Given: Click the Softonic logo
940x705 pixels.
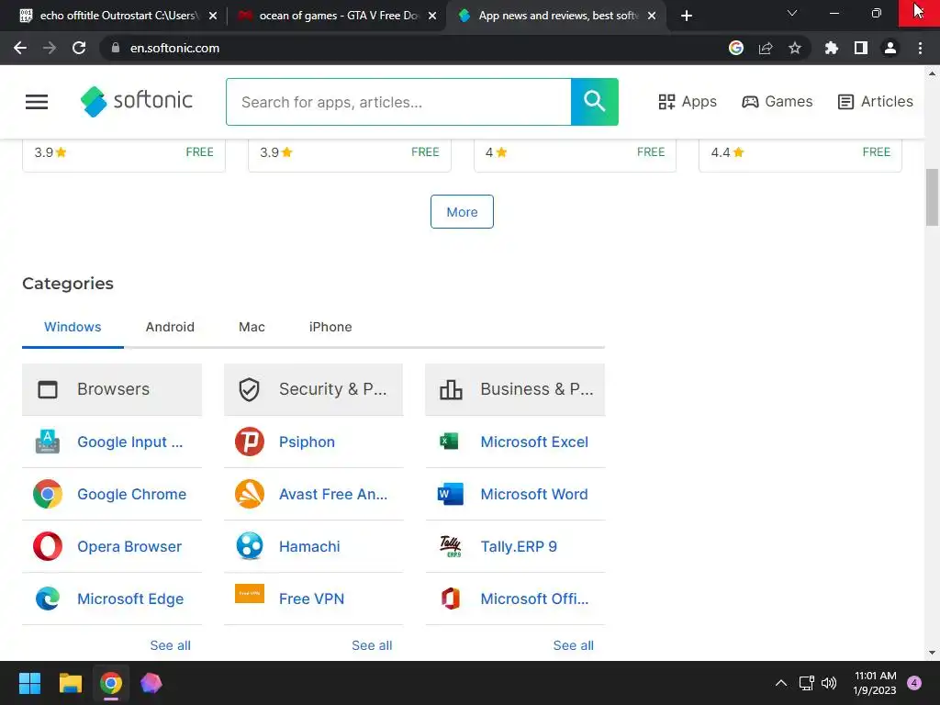Looking at the screenshot, I should click(137, 101).
